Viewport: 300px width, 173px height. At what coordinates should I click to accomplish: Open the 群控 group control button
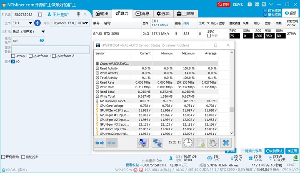pyautogui.click(x=223, y=5)
